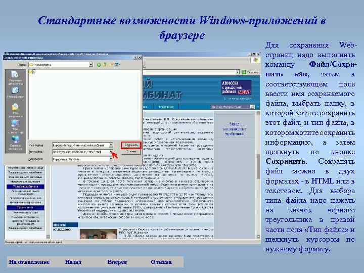This screenshot has height=273, width=364.
Task: Open the website quick-navigation dropdown in page header
Action: (232, 107)
